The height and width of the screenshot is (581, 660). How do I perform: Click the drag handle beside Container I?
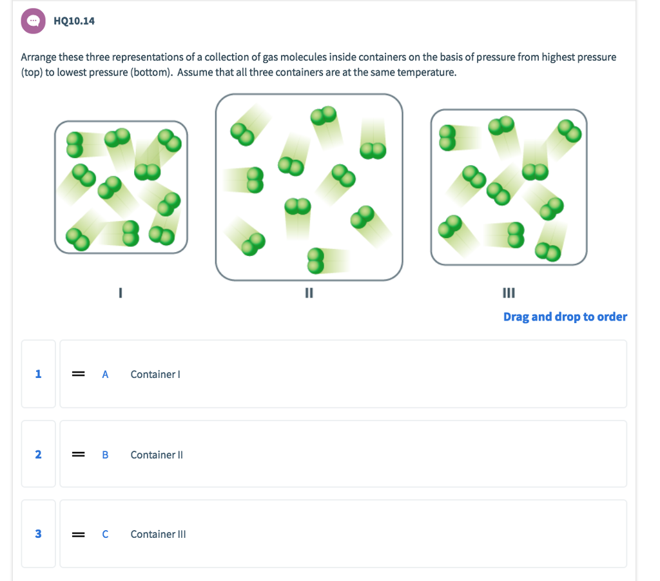click(x=78, y=374)
